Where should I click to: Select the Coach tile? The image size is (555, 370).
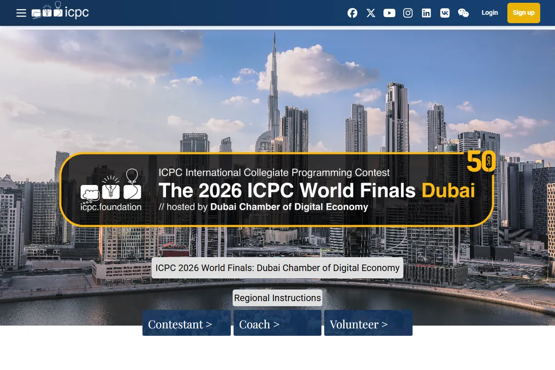point(277,323)
